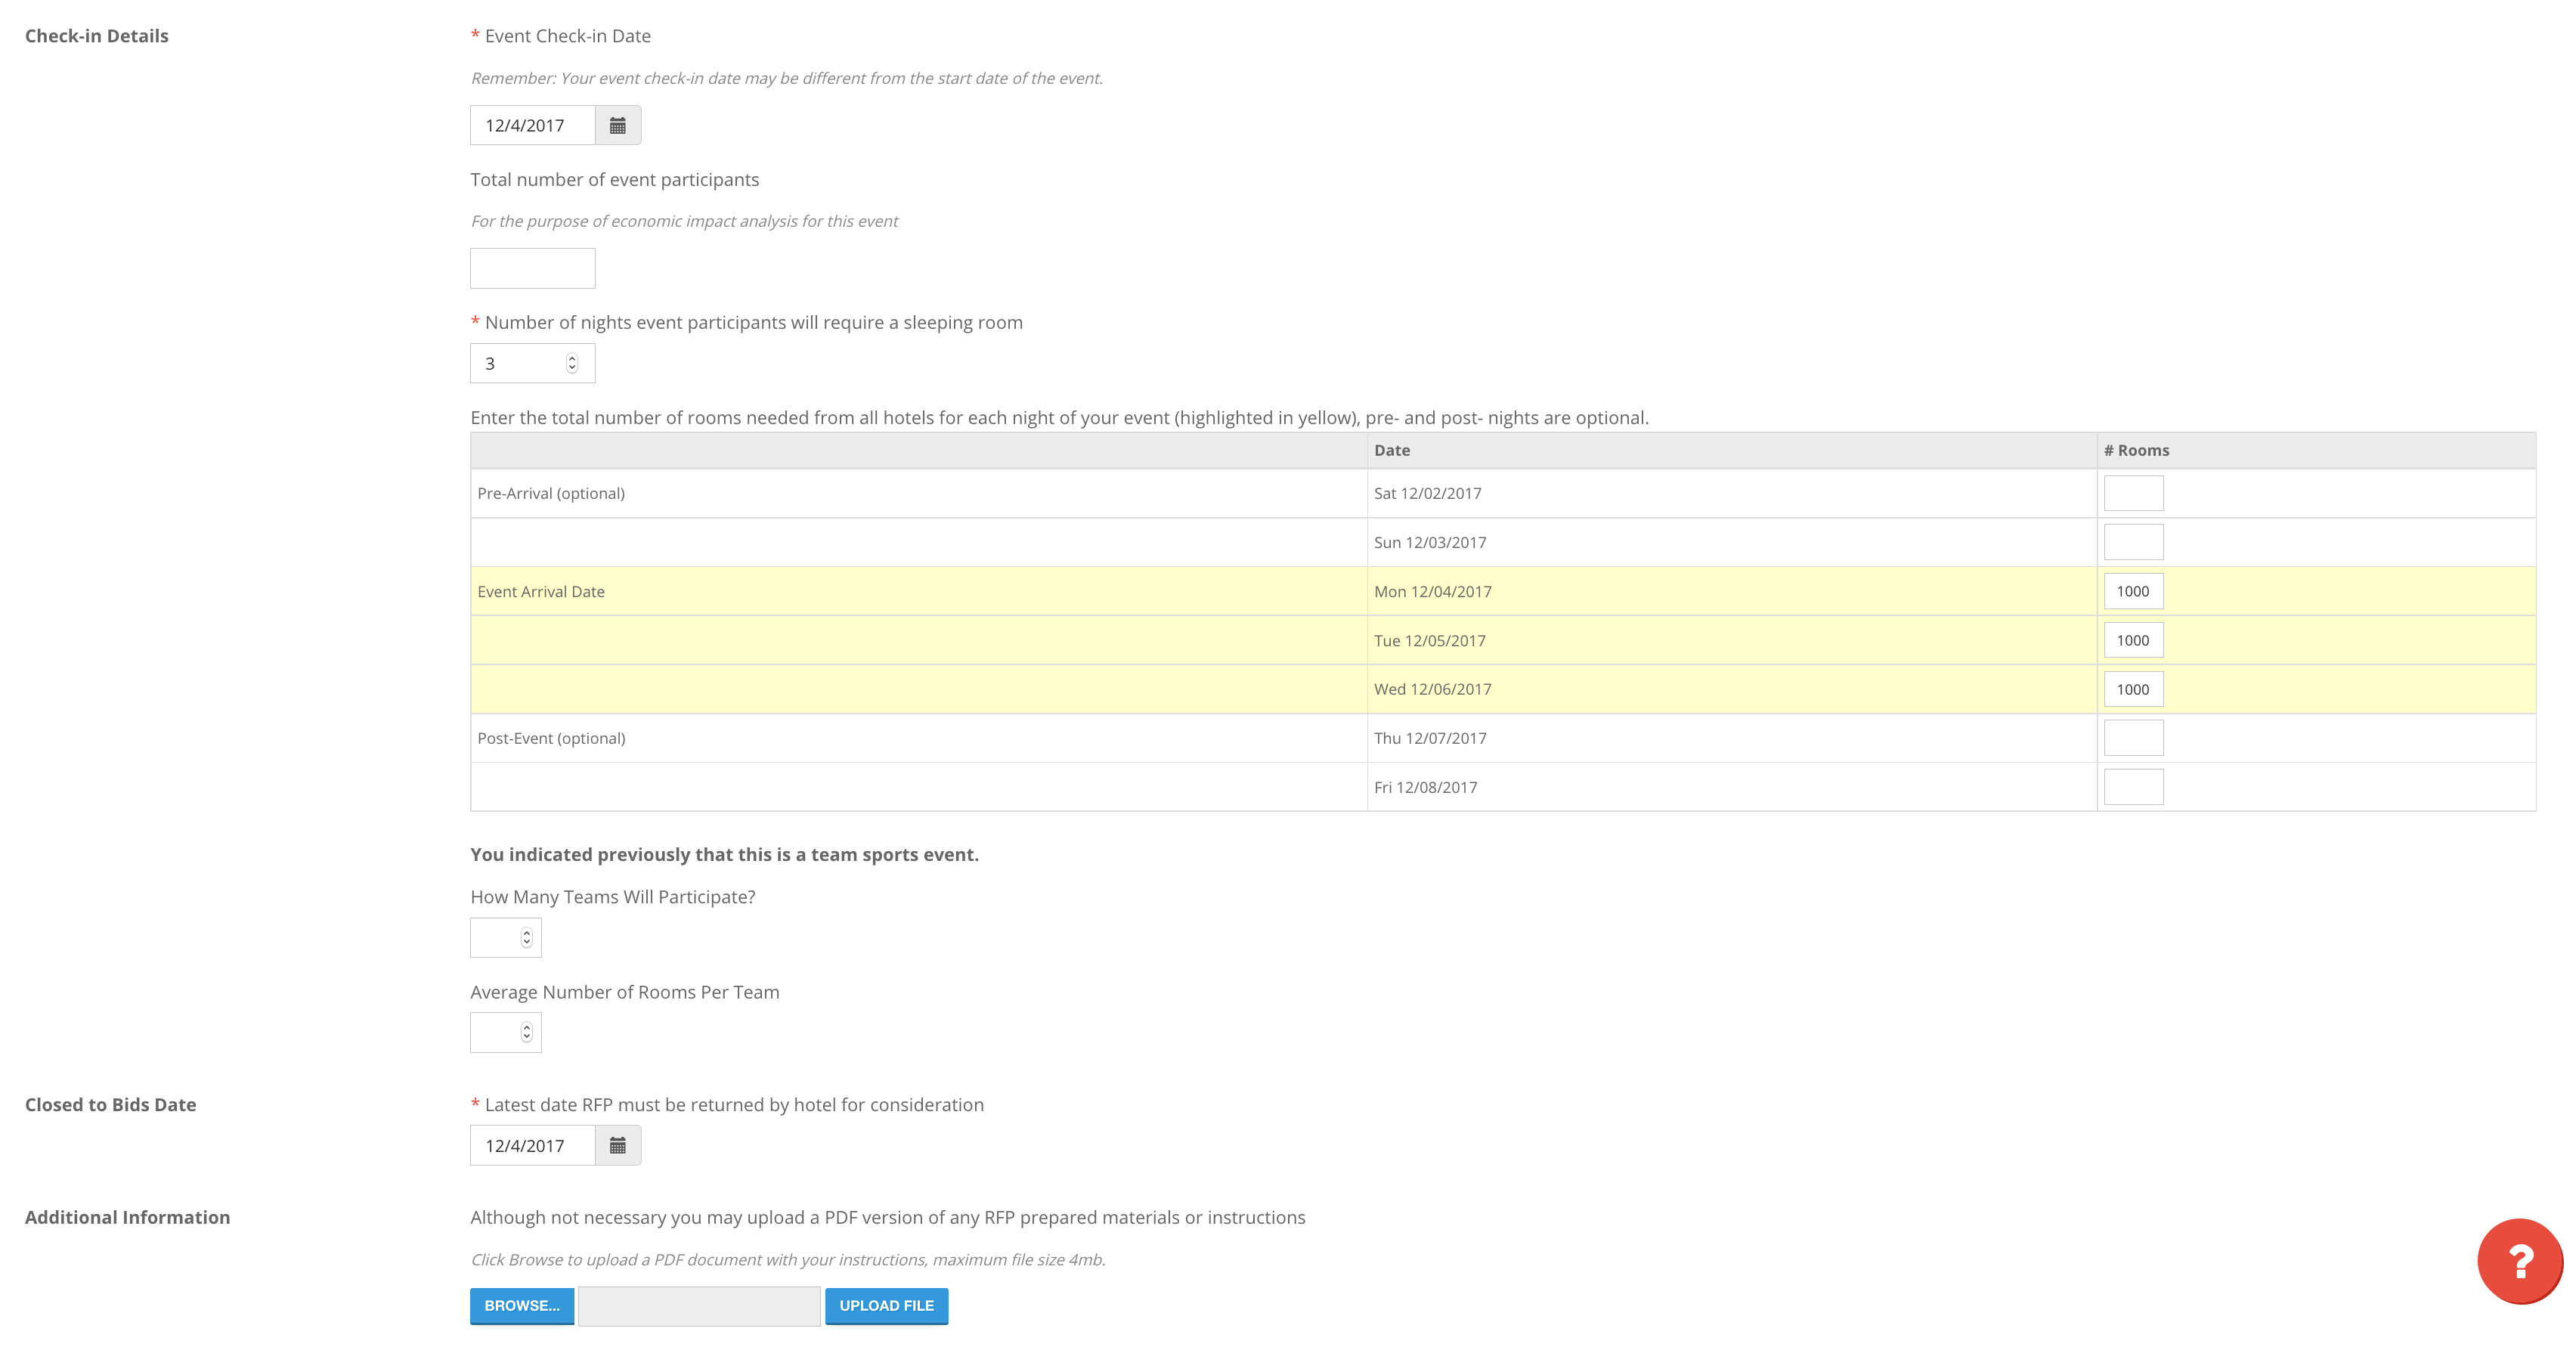This screenshot has height=1347, width=2576.
Task: Focus the total event participants field
Action: coord(532,268)
